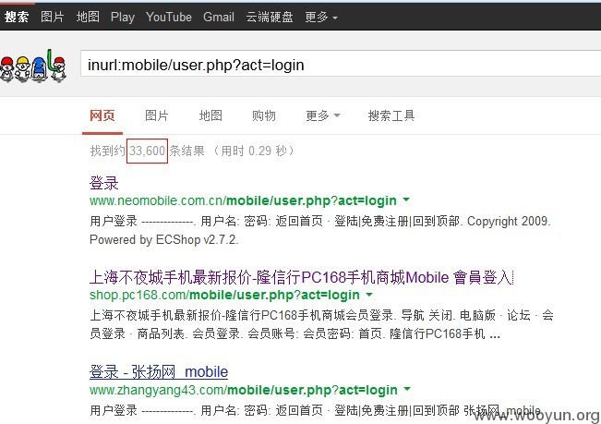Open 云端硬盘 from the top bar
This screenshot has width=601, height=424.
point(270,17)
